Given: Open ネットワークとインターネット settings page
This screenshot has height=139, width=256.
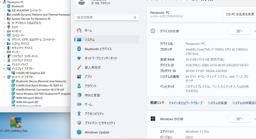Looking at the screenshot, I should pos(107,58).
